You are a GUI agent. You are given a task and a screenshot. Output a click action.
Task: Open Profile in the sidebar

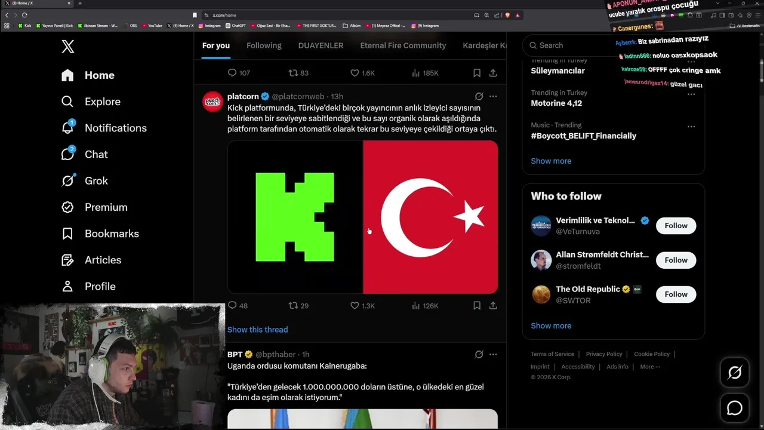tap(88, 286)
